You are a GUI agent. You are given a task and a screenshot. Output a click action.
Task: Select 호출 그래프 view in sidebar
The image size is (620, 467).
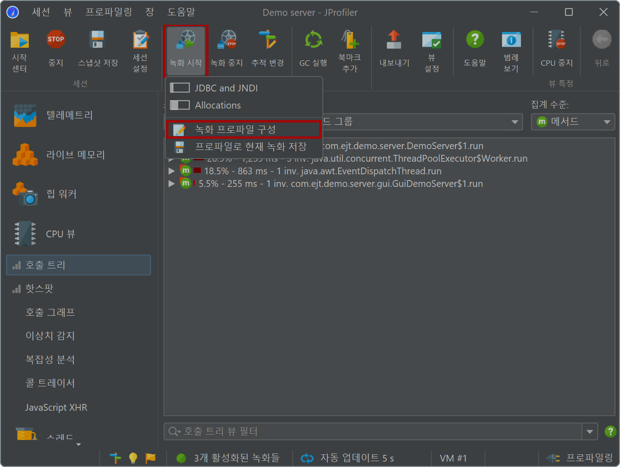coord(78,312)
